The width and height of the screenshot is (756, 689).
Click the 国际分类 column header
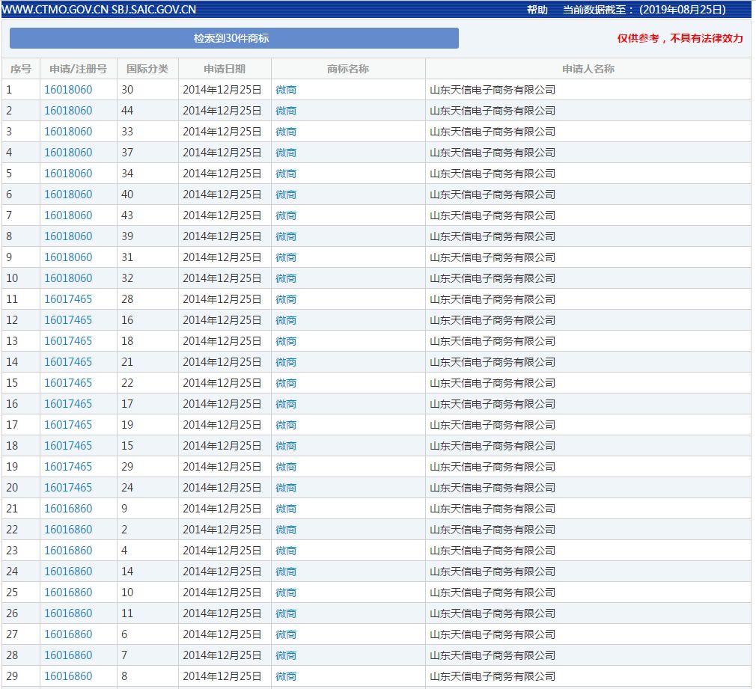[147, 69]
